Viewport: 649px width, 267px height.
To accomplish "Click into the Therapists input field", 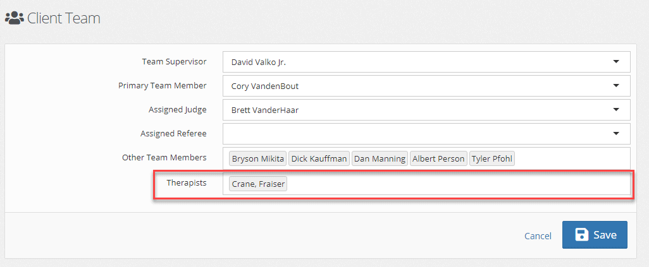I will coord(455,184).
